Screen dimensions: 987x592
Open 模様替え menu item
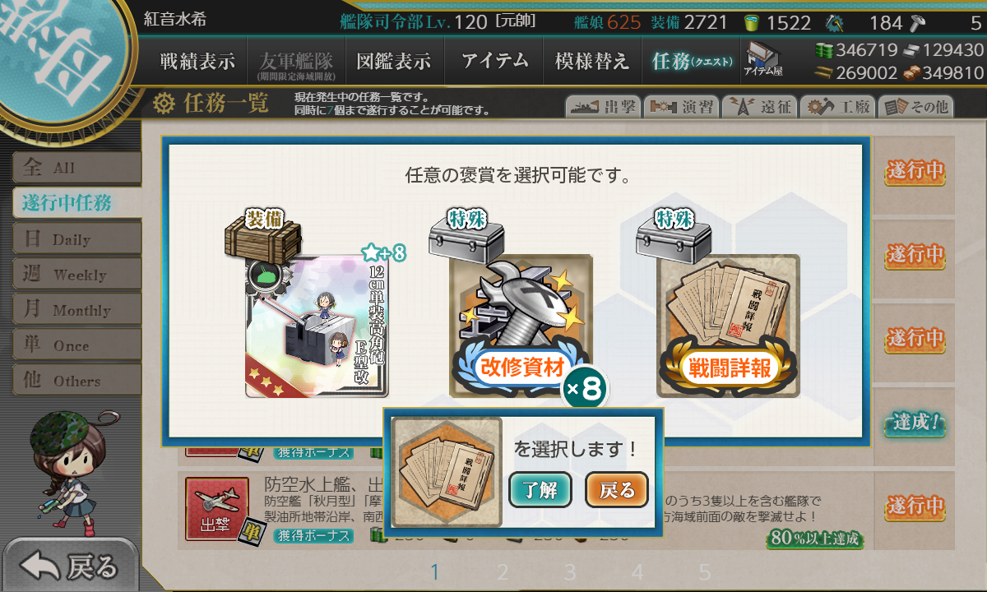(x=592, y=61)
